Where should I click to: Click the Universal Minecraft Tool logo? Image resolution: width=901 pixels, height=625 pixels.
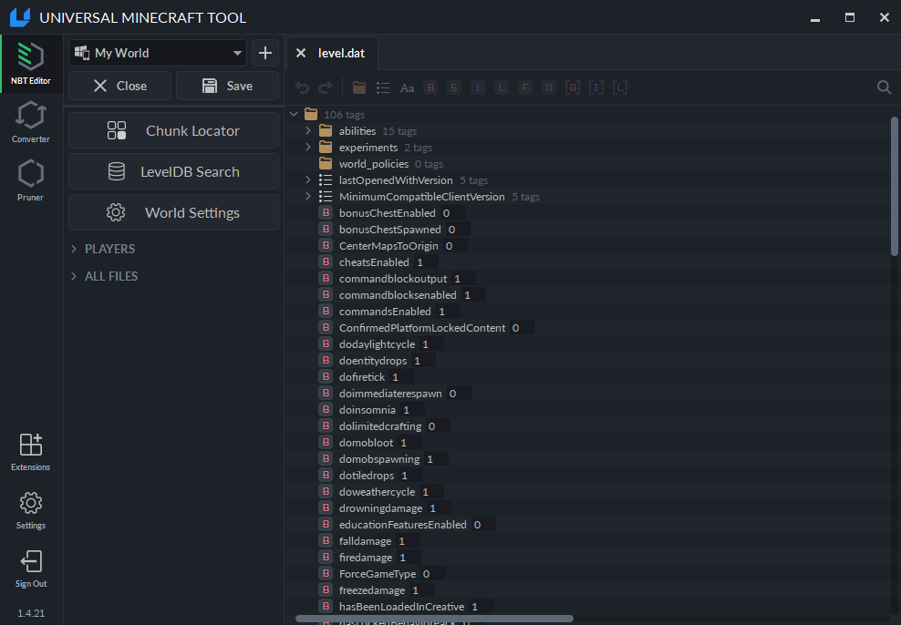(20, 17)
